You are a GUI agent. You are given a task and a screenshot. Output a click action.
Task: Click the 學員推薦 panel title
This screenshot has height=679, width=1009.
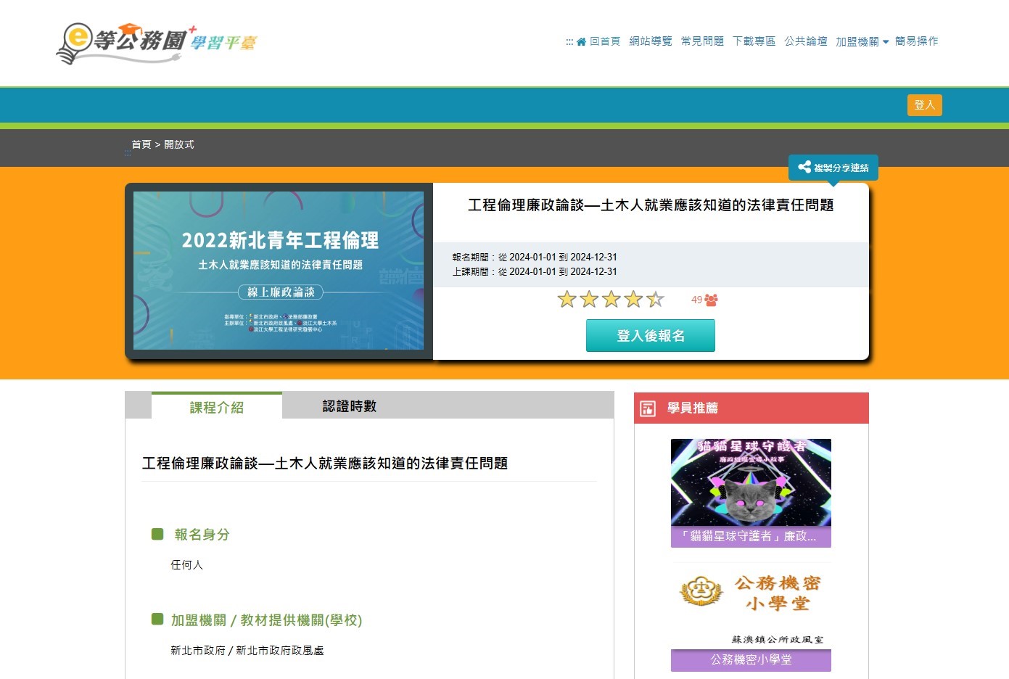coord(693,408)
